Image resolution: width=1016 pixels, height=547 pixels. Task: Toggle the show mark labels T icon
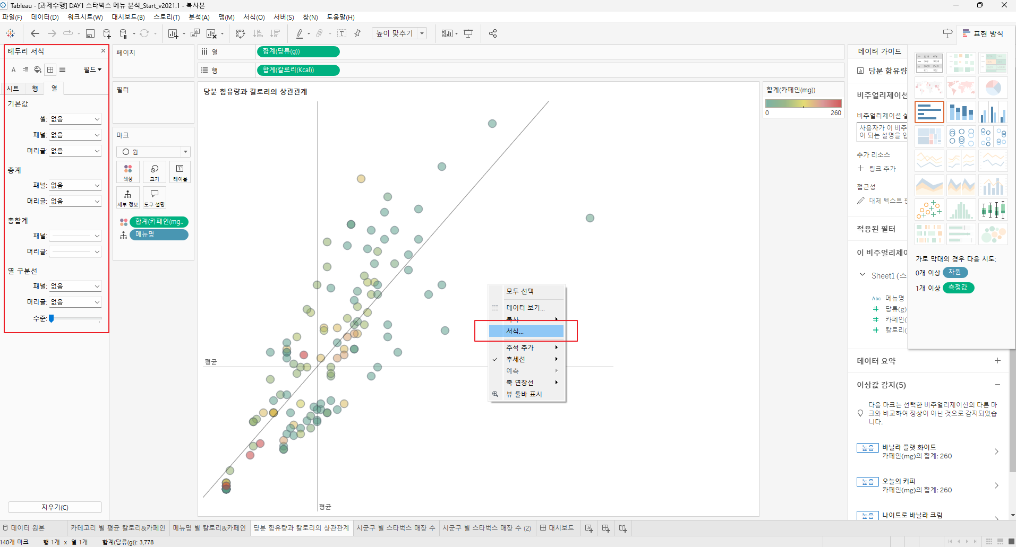(x=342, y=33)
